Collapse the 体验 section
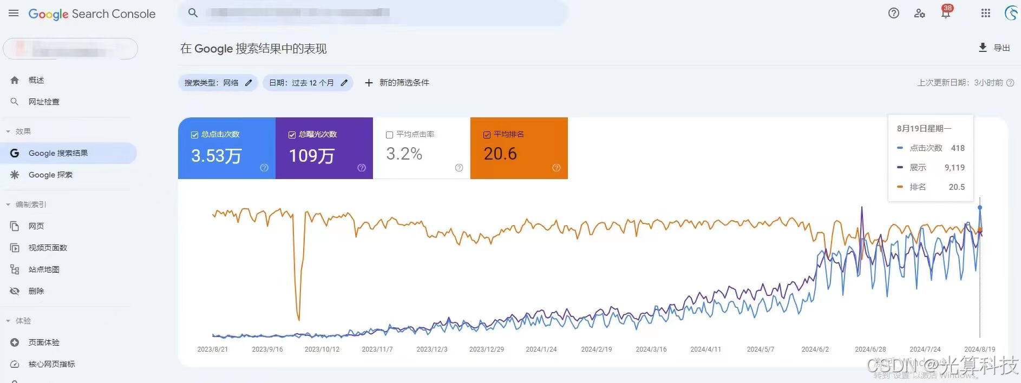 coord(8,321)
